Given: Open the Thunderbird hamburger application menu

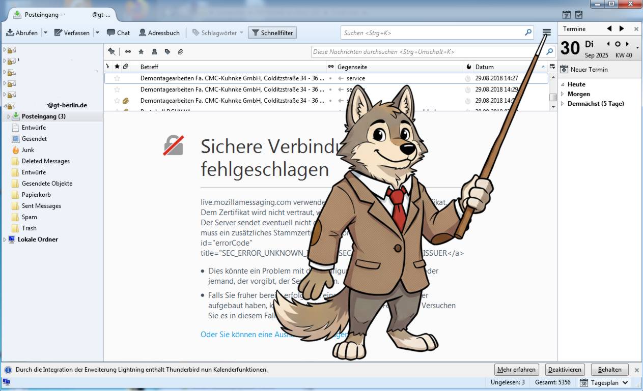Looking at the screenshot, I should coord(546,33).
